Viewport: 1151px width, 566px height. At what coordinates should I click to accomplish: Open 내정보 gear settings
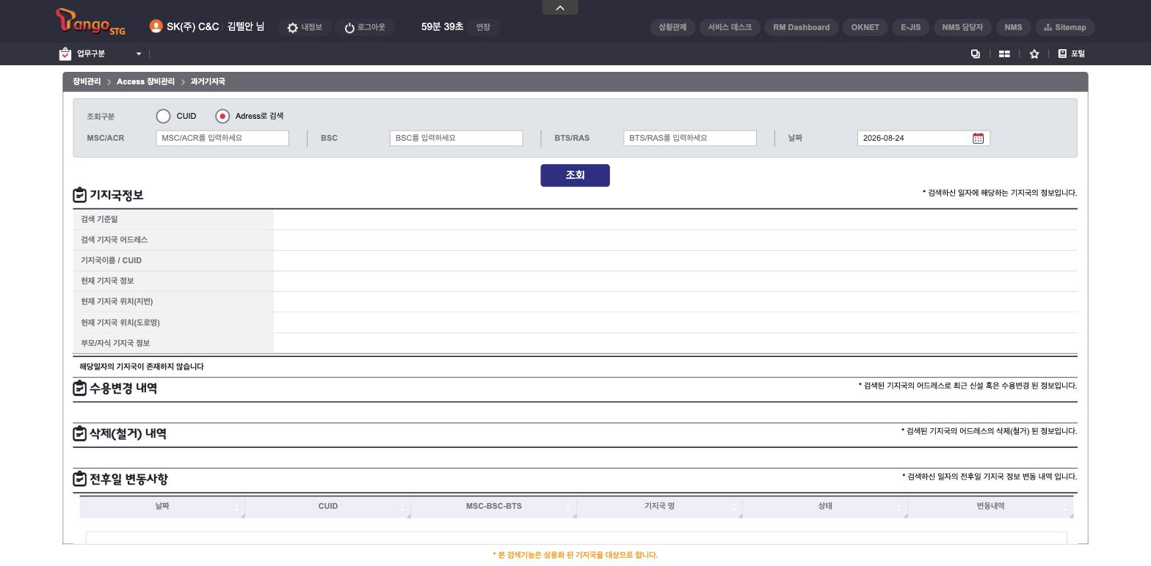[x=305, y=27]
